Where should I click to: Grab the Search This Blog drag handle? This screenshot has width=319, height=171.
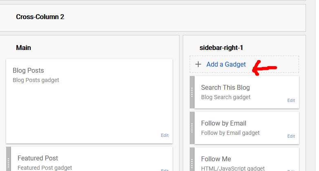pos(192,92)
